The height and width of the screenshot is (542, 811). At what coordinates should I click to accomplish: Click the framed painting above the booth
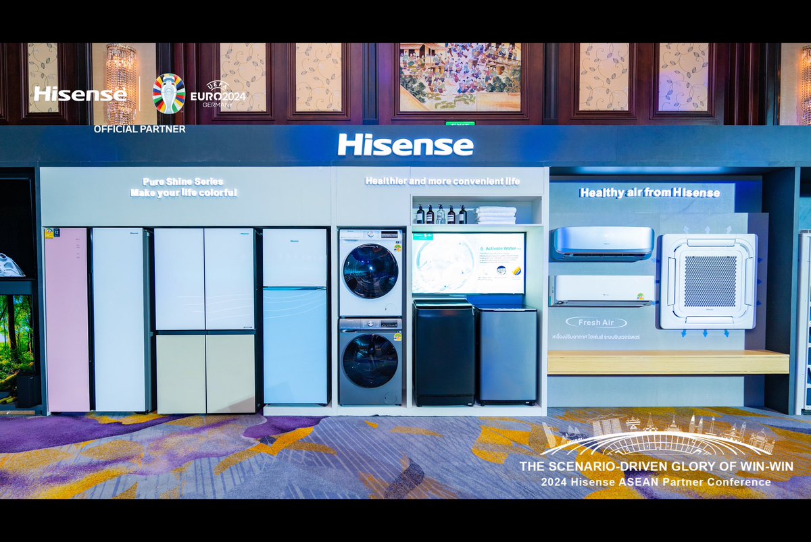pyautogui.click(x=460, y=77)
